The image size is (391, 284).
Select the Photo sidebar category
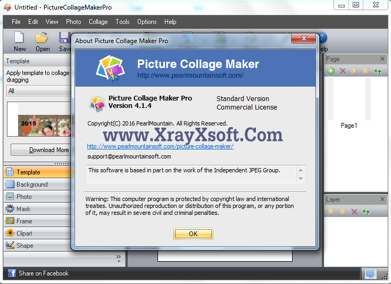(x=37, y=196)
